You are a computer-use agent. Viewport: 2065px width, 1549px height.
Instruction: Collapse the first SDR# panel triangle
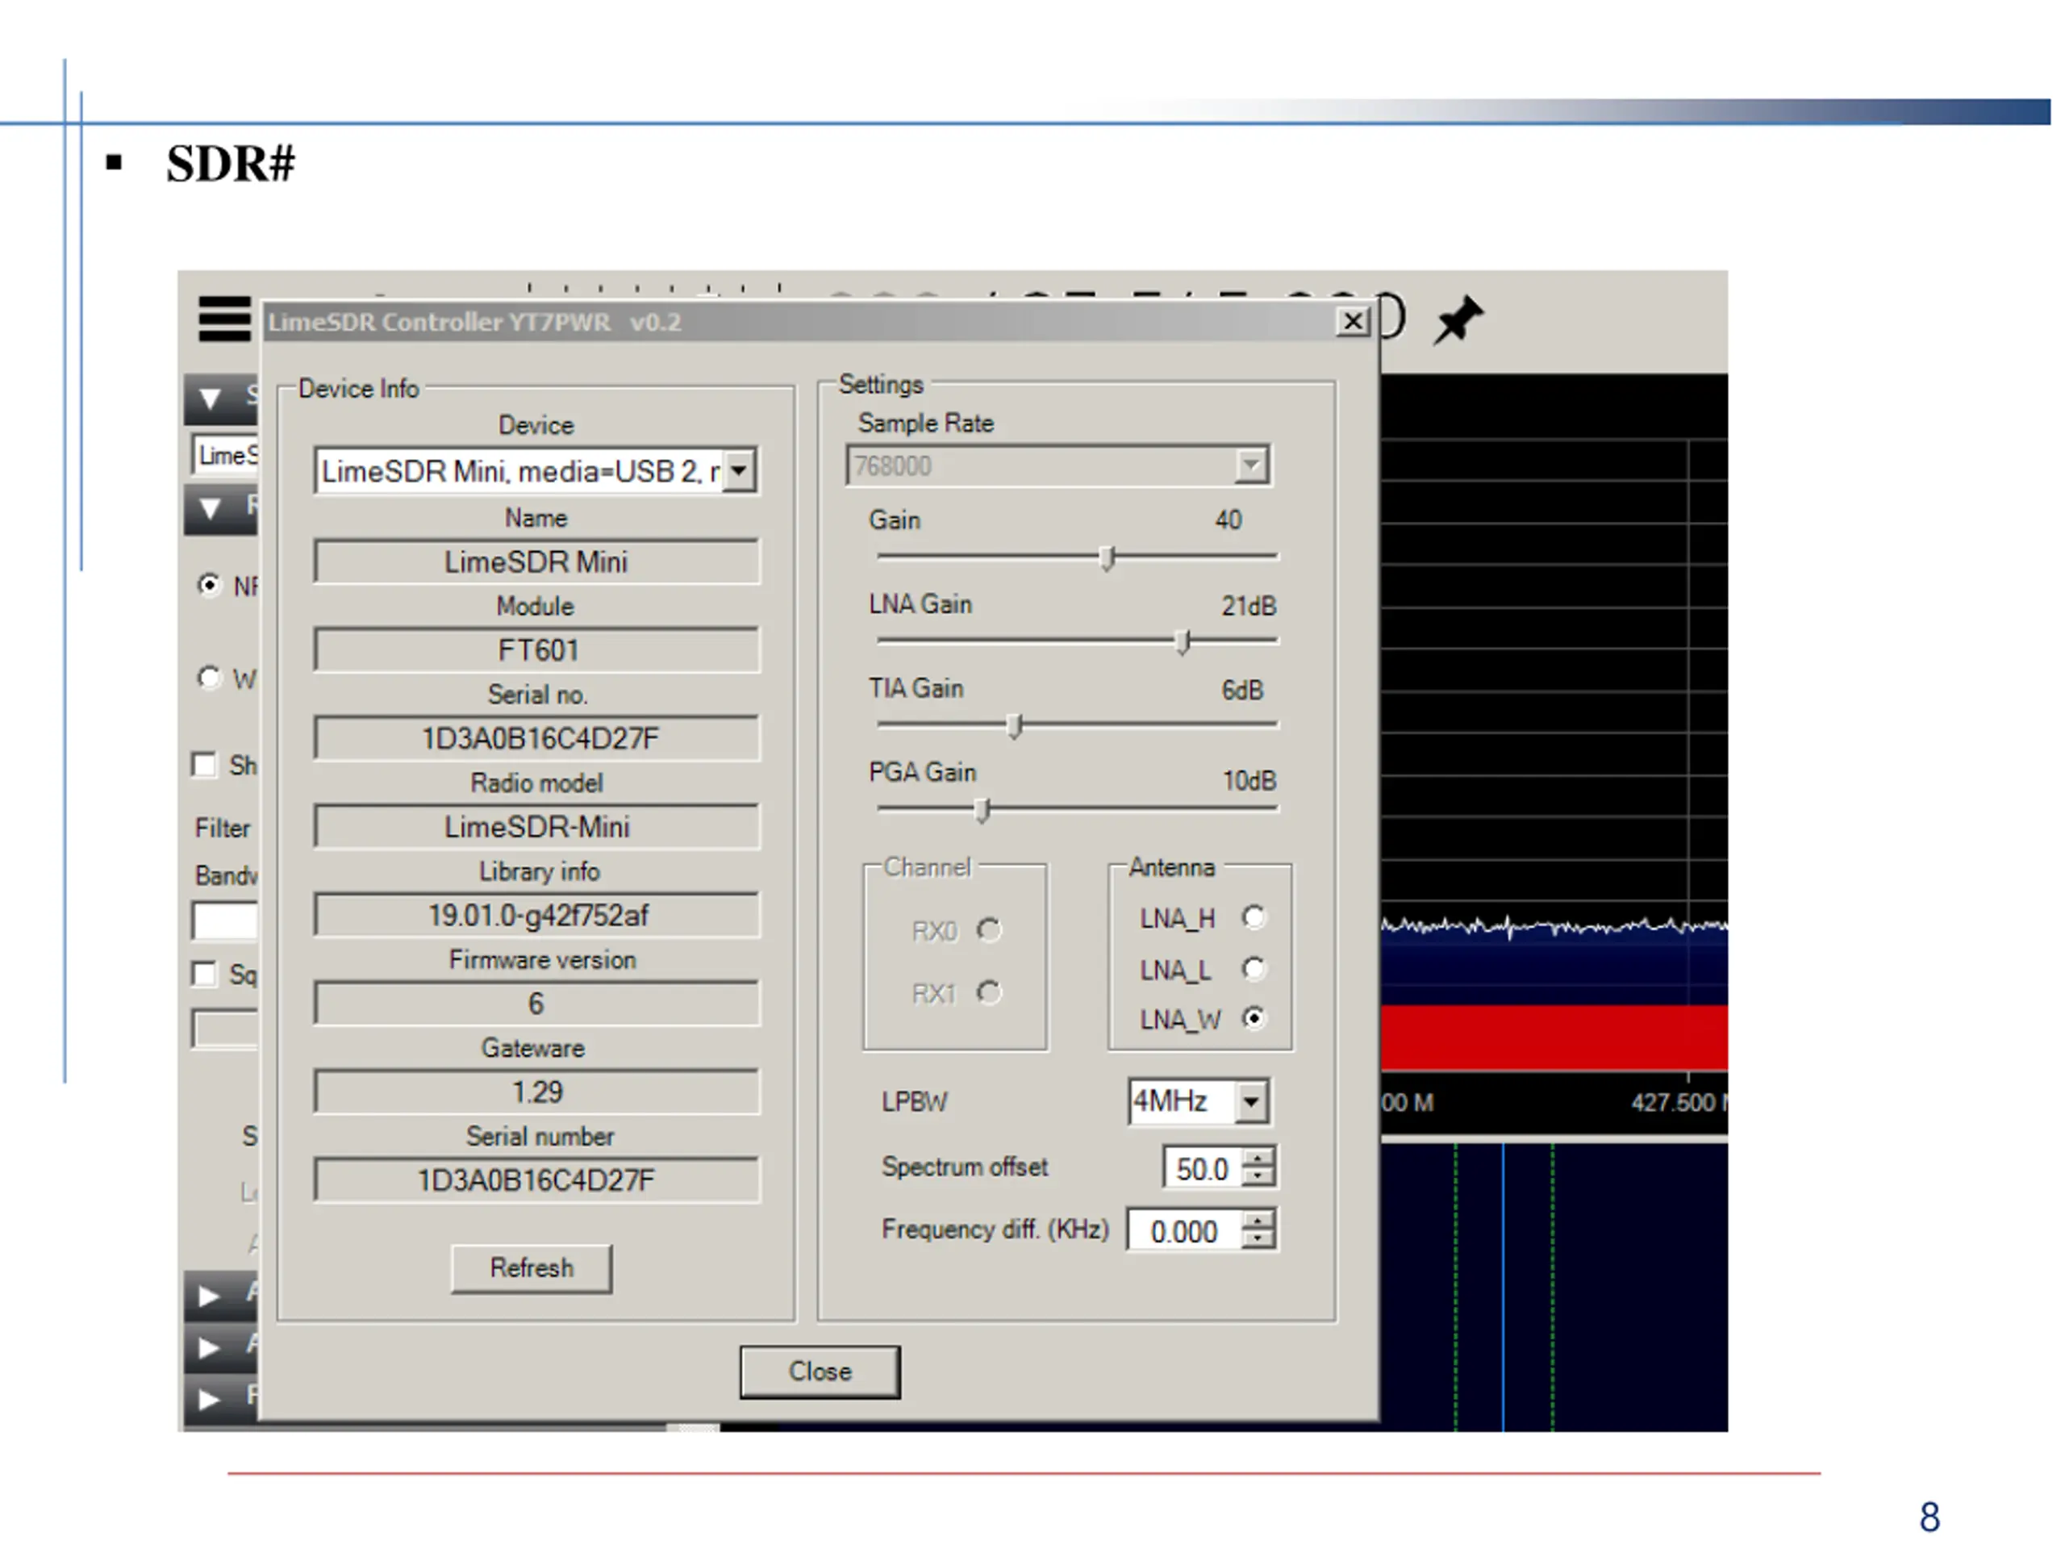210,399
